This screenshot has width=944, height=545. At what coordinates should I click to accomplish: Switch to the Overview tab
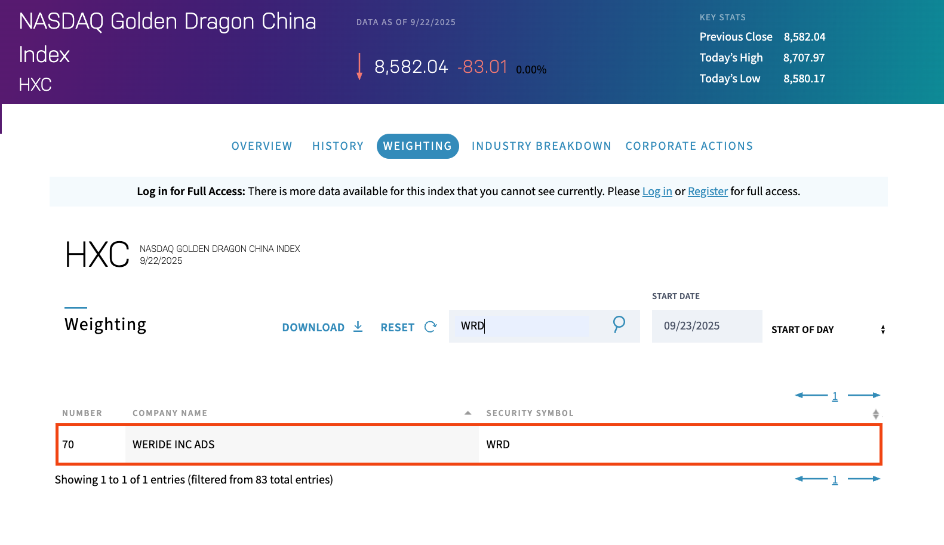262,146
